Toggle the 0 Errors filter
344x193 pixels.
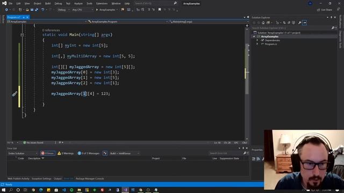(47, 153)
